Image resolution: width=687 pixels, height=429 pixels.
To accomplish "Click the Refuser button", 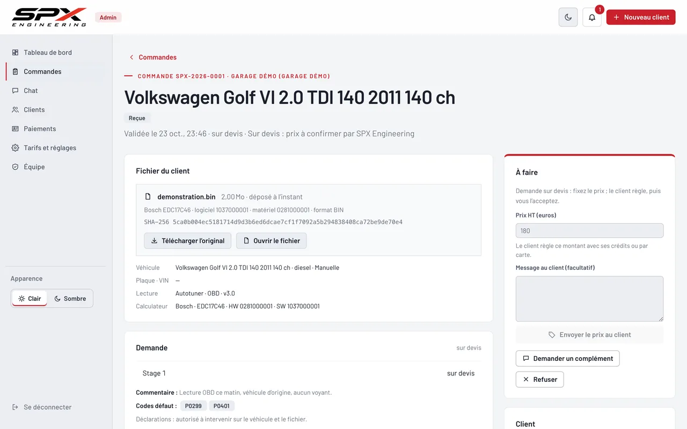I will [540, 380].
